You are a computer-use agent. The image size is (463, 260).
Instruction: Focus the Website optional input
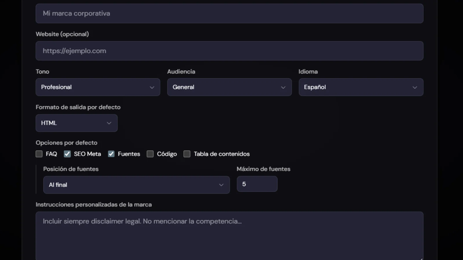coord(229,51)
